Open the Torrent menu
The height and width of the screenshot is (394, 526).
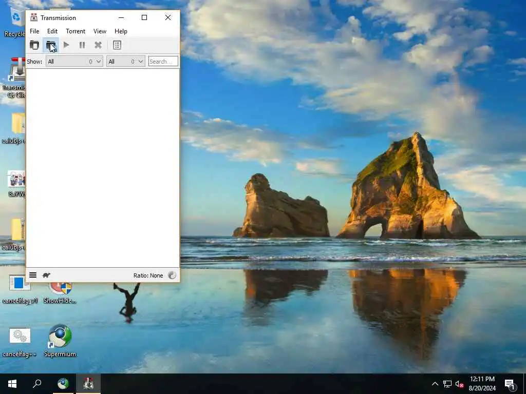tap(76, 31)
